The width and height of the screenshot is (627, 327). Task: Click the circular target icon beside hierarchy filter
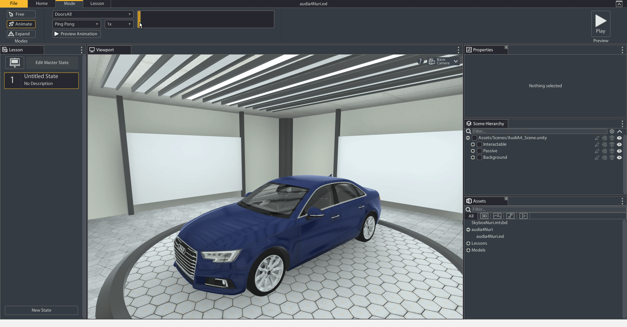click(x=612, y=131)
